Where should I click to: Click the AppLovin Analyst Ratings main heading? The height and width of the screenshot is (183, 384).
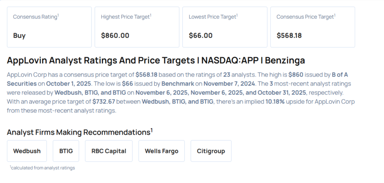(x=156, y=61)
